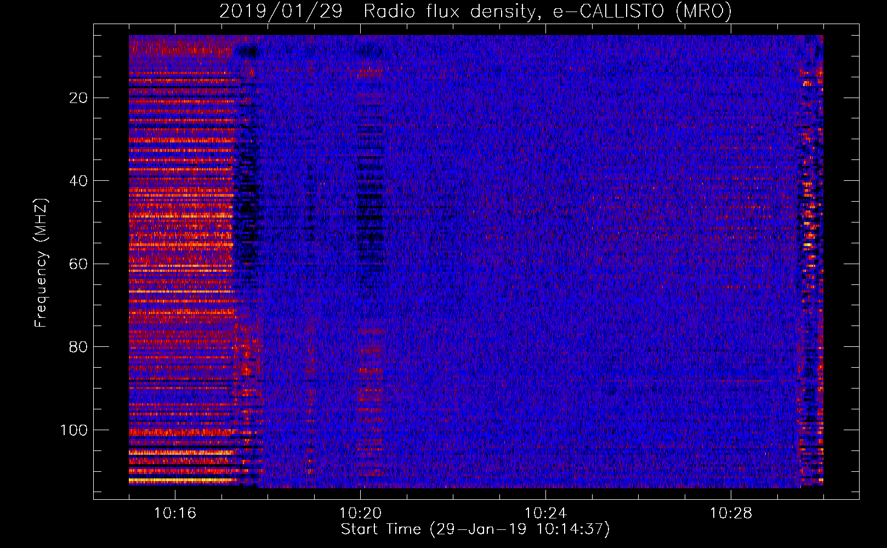The height and width of the screenshot is (548, 887).
Task: Click the 60 MHz frequency tick label
Action: pyautogui.click(x=78, y=264)
